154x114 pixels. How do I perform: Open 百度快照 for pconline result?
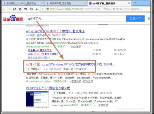(x=76, y=81)
